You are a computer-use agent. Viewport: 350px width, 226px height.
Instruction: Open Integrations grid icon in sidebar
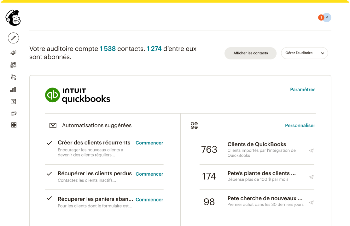pyautogui.click(x=14, y=125)
